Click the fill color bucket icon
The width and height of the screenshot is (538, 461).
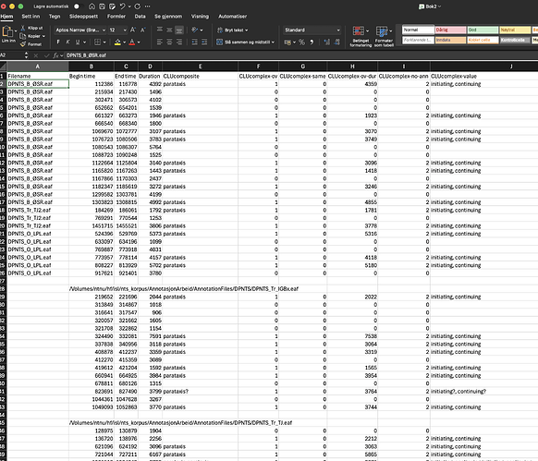[x=117, y=42]
